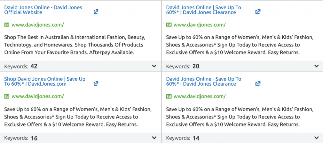This screenshot has width=323, height=143.
Task: Open external link icon for Official Website ad
Action: [96, 12]
